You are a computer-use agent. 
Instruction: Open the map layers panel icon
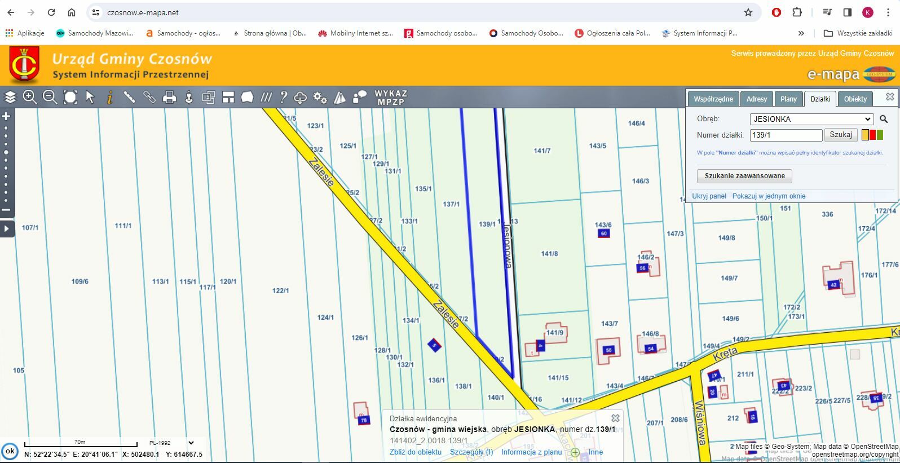click(x=10, y=98)
